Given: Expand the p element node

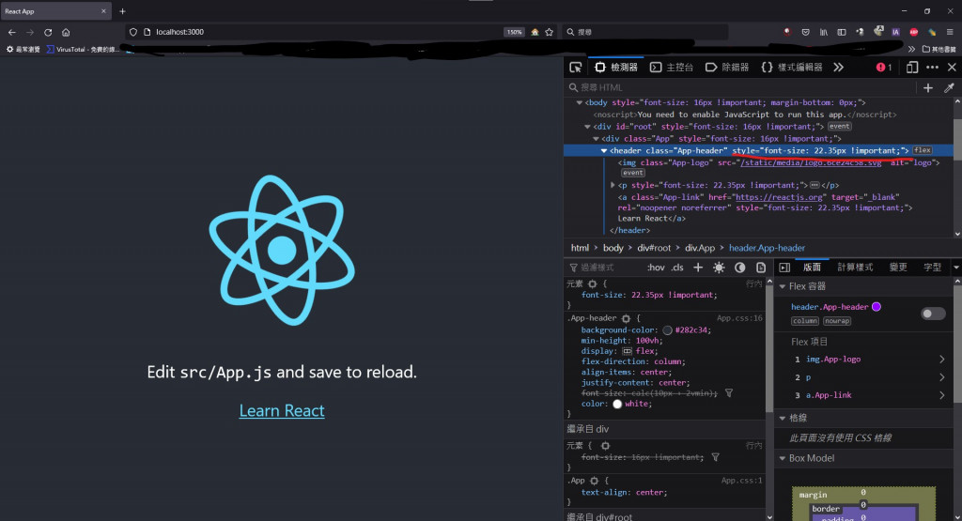Looking at the screenshot, I should pos(613,185).
